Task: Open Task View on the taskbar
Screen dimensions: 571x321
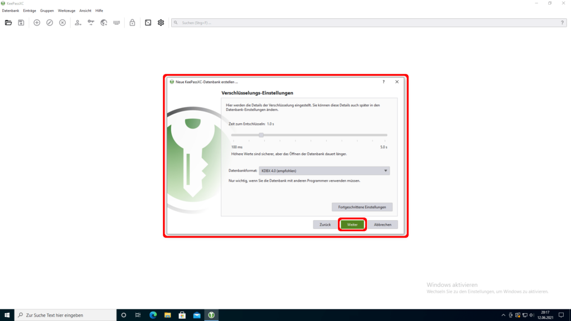Action: click(x=138, y=315)
